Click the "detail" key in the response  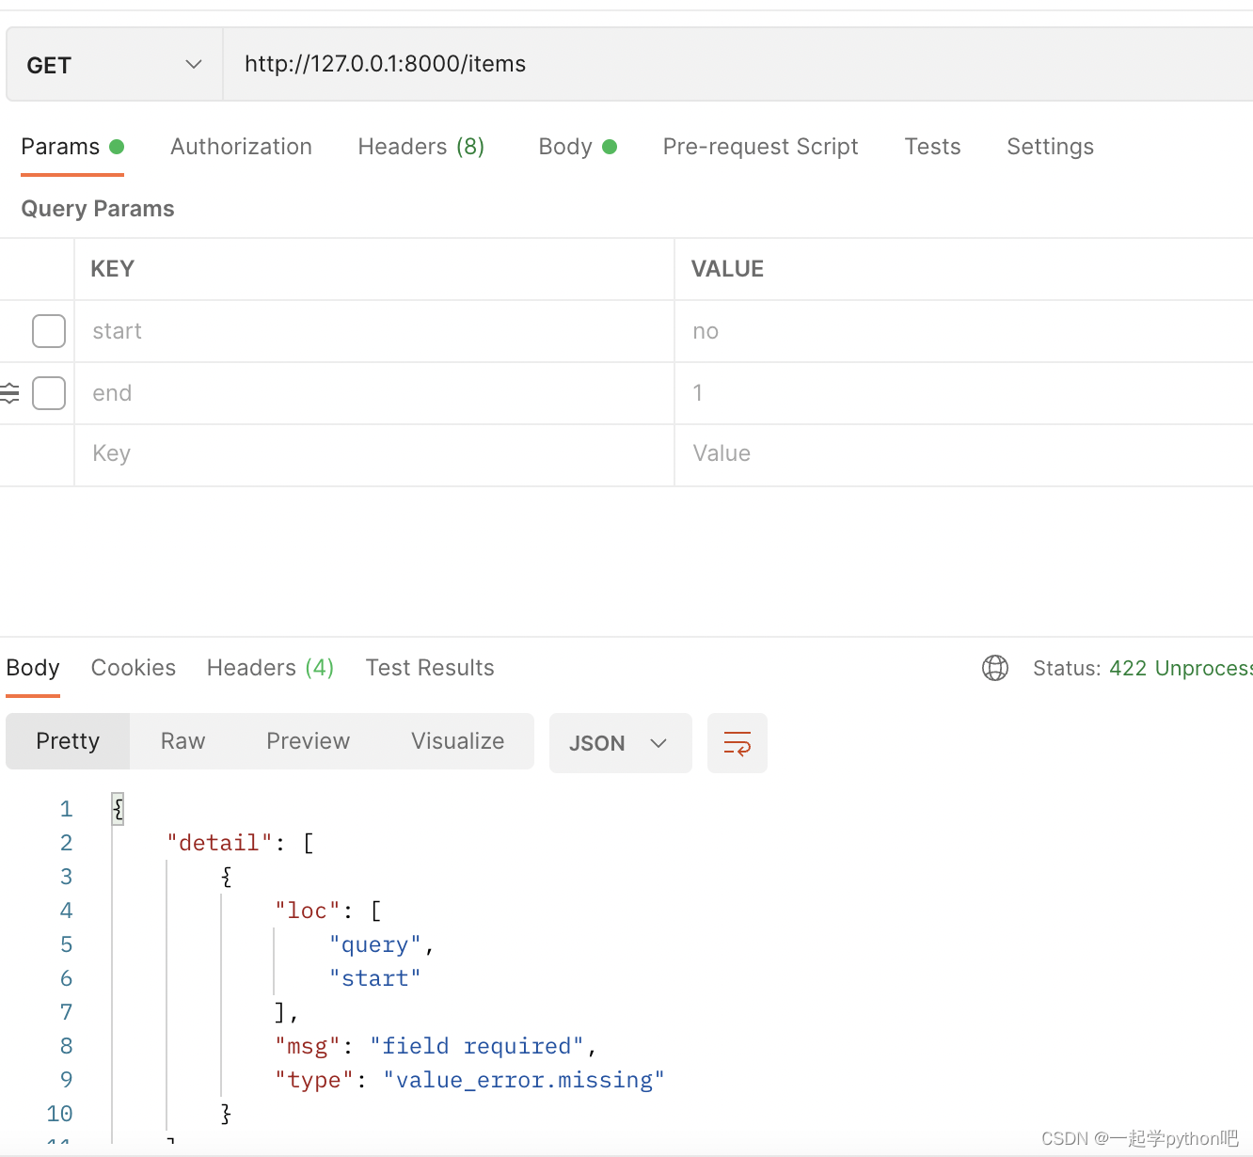click(219, 843)
